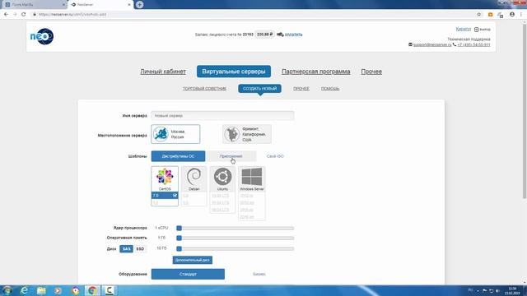Select the Windows Server logo
Screen dimensions: 527x296
252,177
